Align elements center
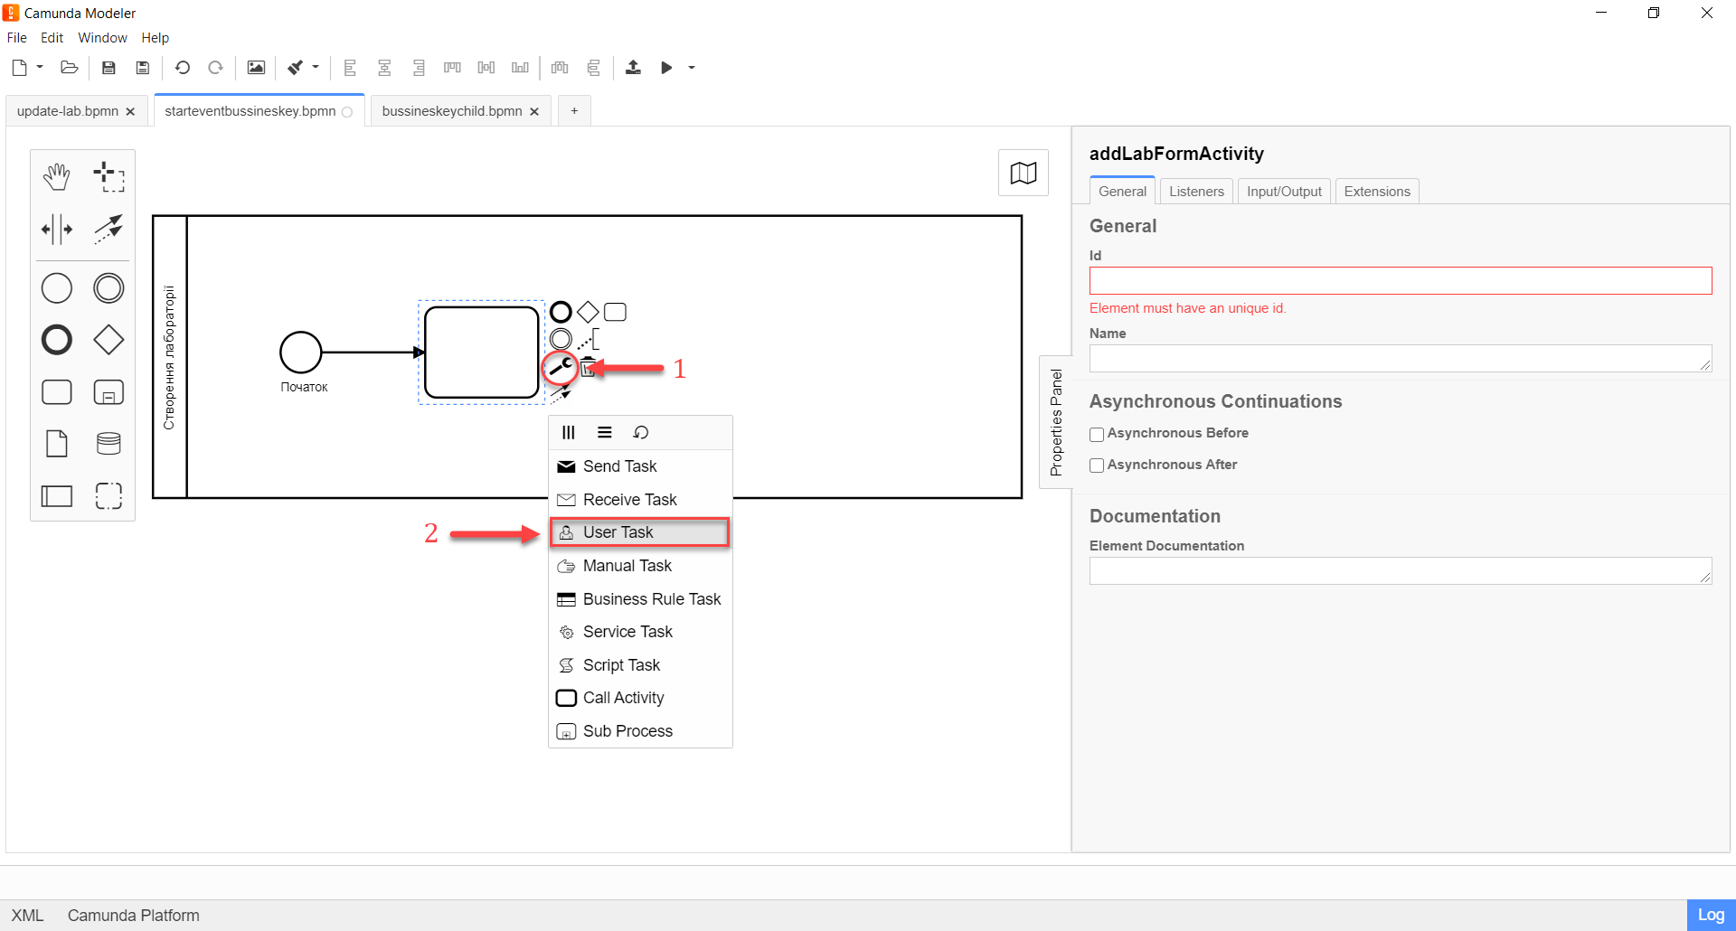This screenshot has height=931, width=1736. coord(384,68)
